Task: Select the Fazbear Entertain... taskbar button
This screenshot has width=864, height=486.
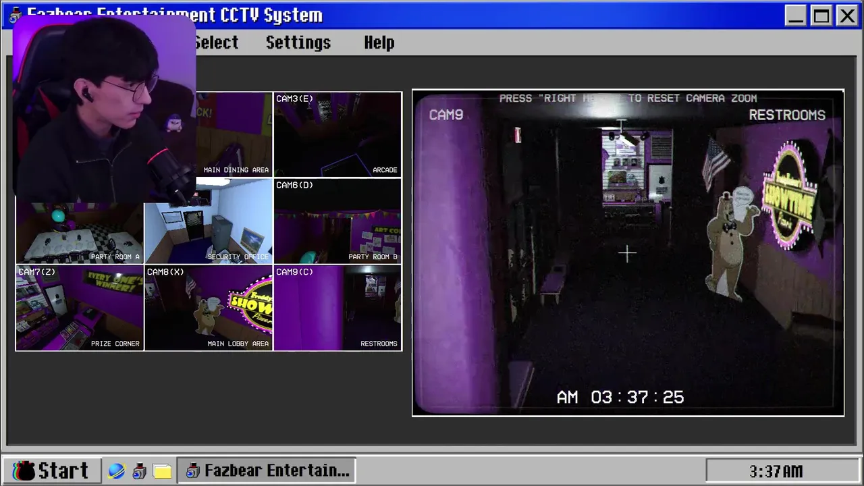Action: tap(267, 470)
